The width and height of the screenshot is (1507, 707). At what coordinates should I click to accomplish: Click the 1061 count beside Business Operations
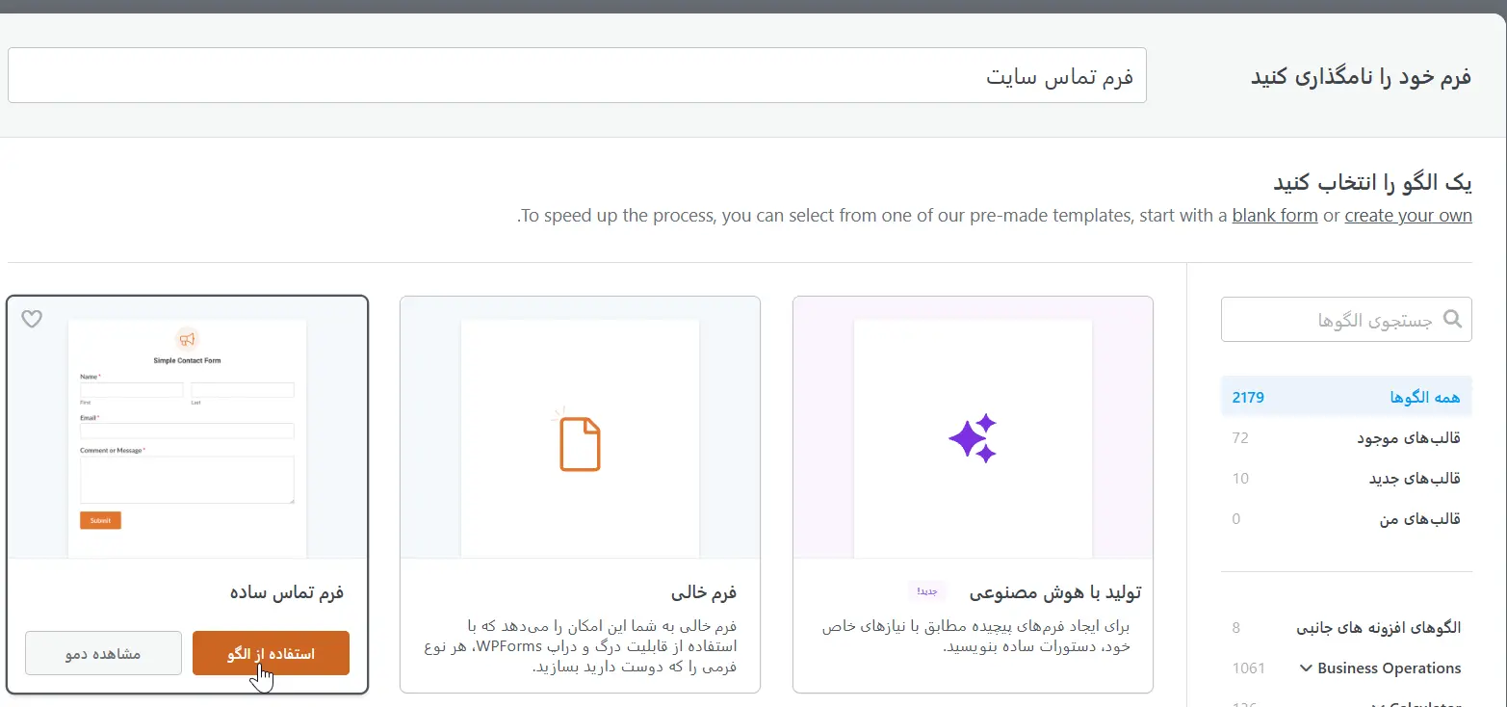coord(1248,668)
